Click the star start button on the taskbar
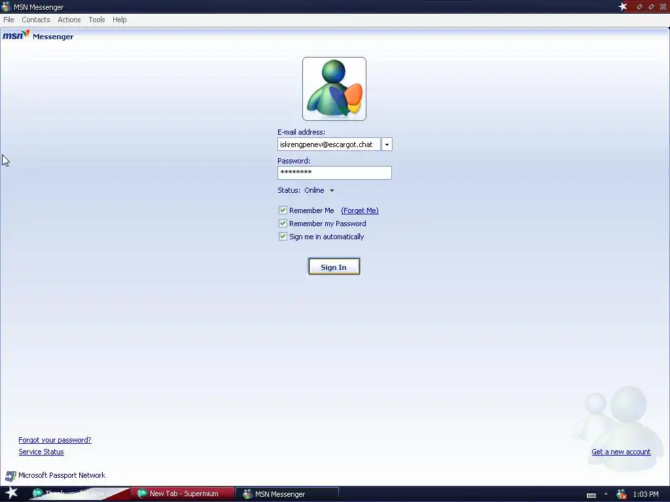 tap(11, 493)
